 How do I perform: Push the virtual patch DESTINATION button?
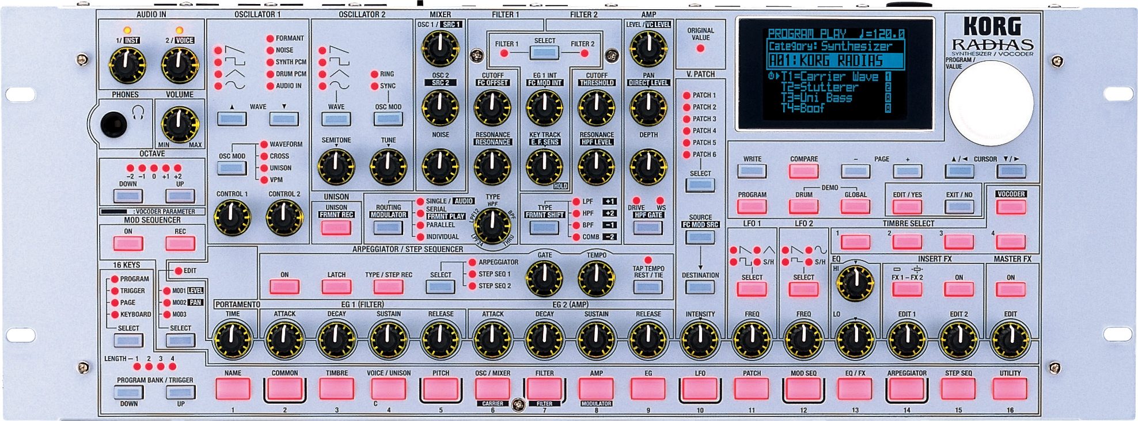(x=700, y=287)
